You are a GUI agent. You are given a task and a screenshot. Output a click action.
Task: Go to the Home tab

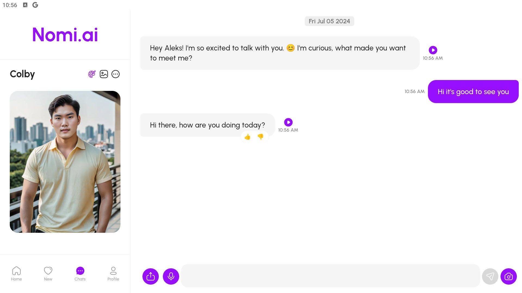[16, 273]
